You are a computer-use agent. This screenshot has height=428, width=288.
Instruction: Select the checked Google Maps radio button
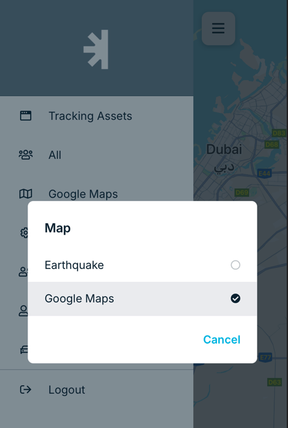coord(235,298)
